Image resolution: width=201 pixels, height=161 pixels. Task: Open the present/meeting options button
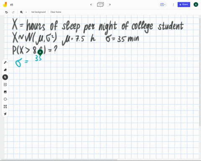click(x=162, y=5)
